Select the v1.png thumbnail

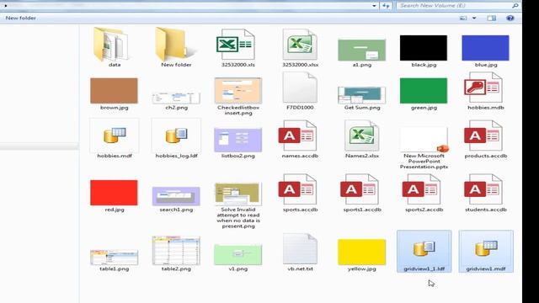point(237,254)
